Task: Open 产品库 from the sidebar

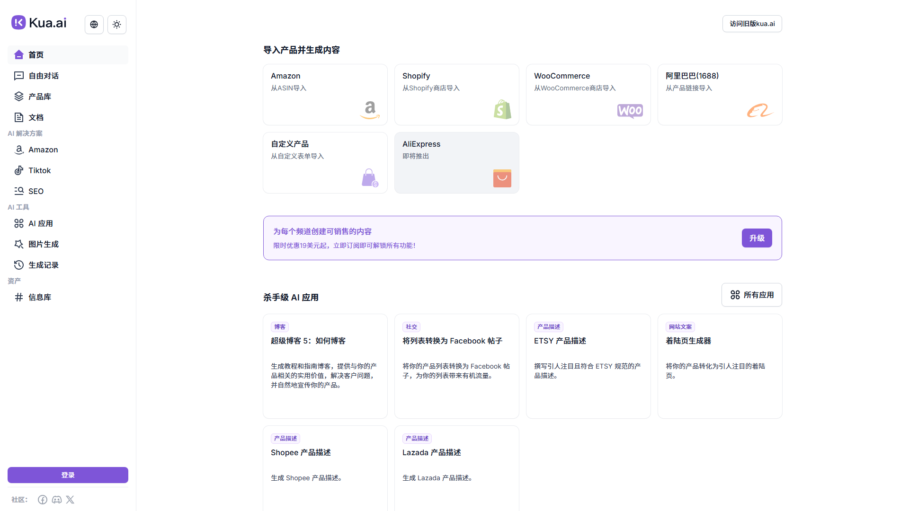Action: (x=39, y=97)
